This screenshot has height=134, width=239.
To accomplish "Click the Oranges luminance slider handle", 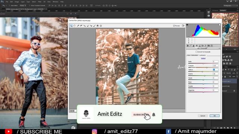I will pos(207,67).
